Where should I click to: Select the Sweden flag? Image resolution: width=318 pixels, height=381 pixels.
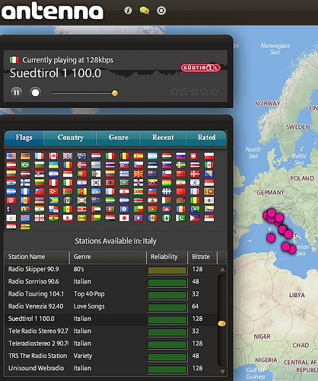181,165
